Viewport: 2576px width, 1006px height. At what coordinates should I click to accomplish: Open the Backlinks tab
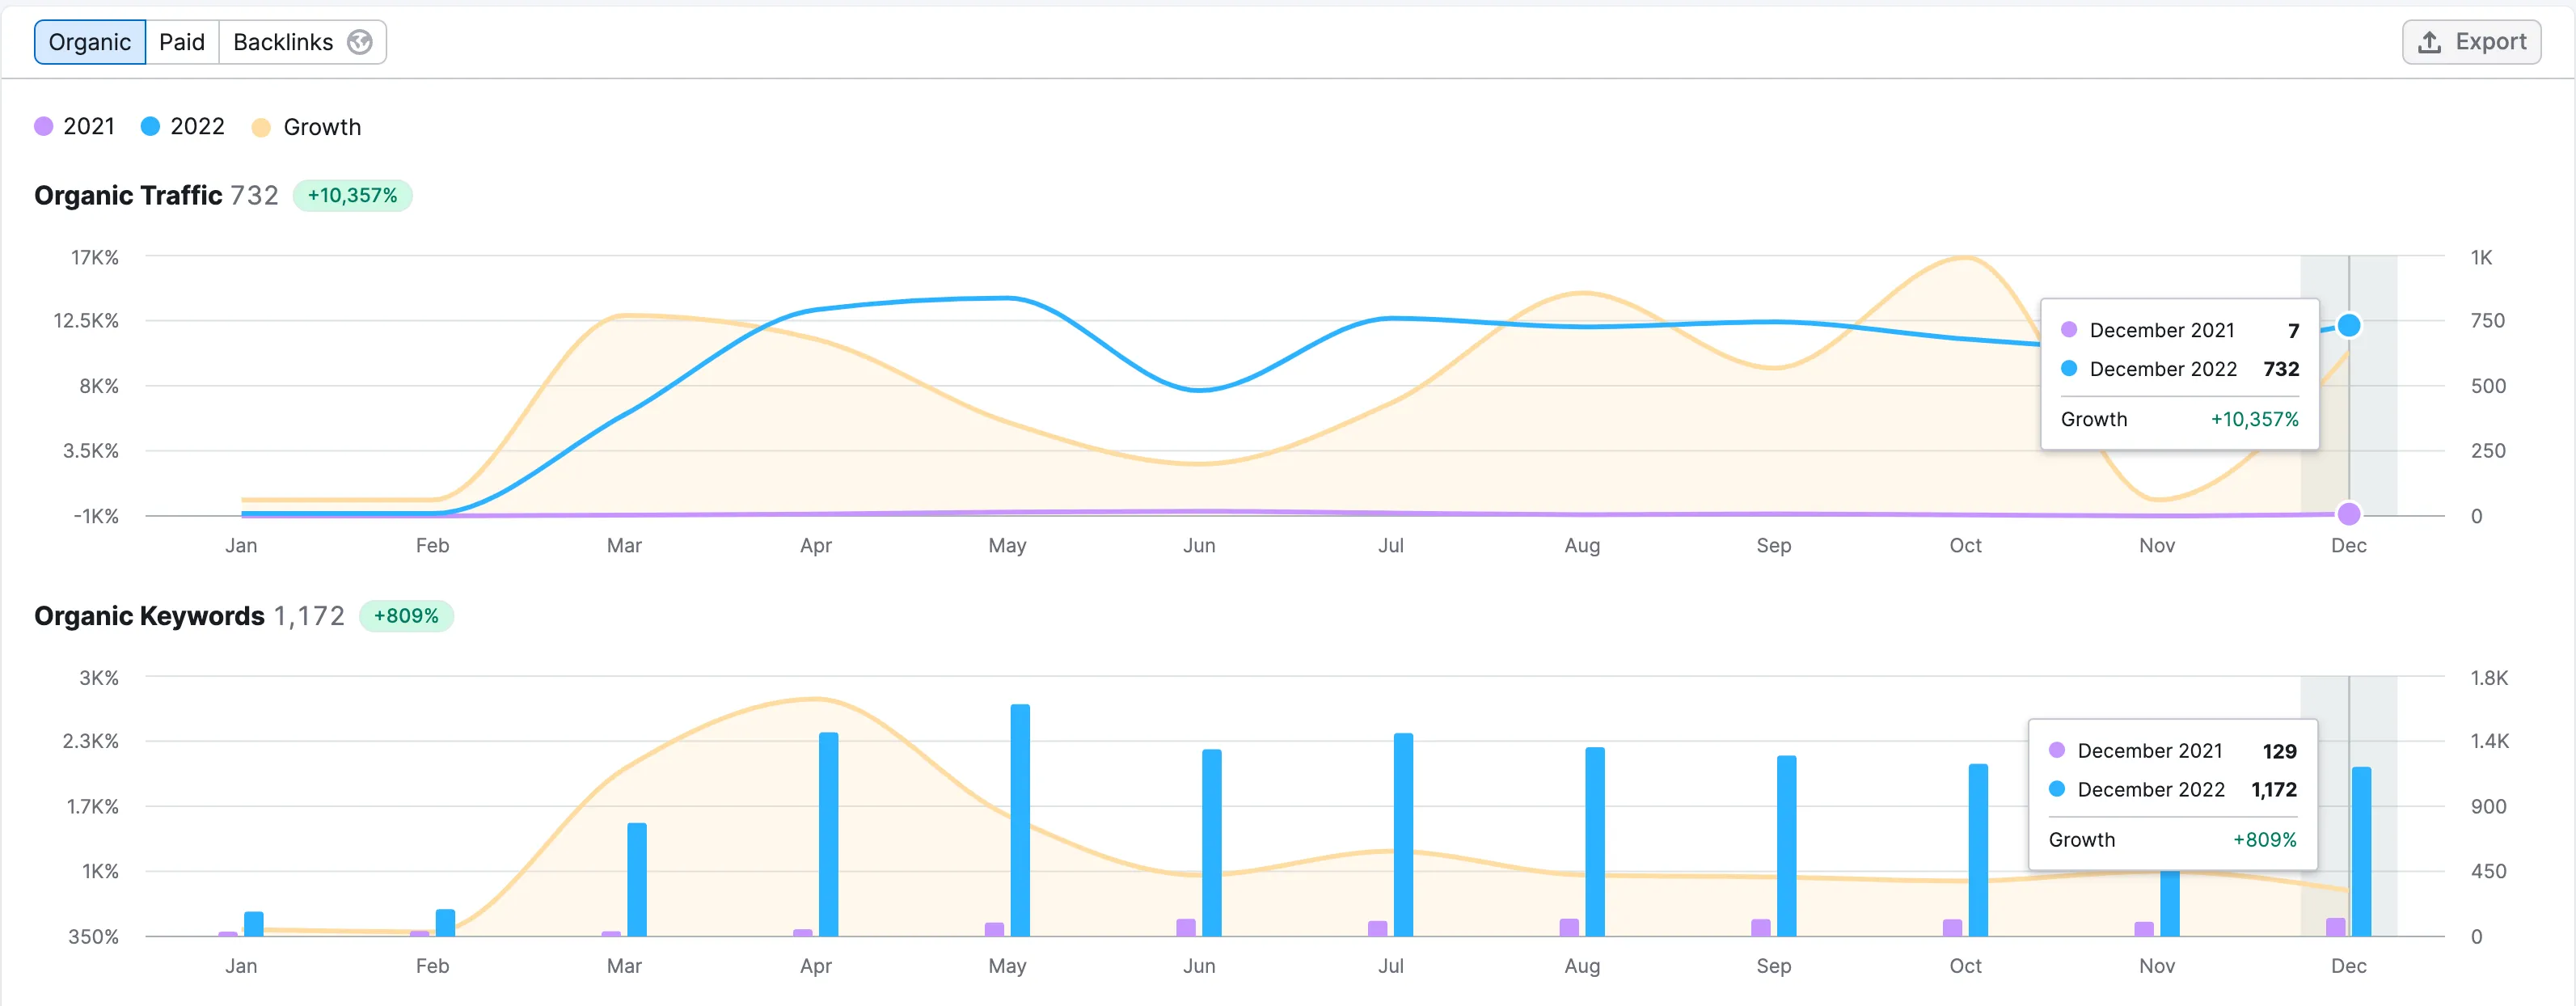(x=283, y=42)
